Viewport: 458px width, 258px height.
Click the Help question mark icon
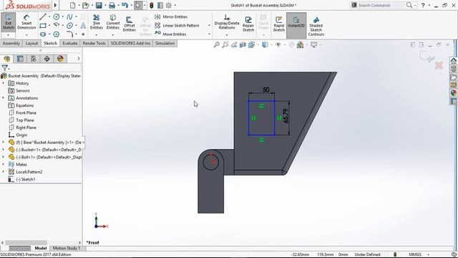[423, 5]
